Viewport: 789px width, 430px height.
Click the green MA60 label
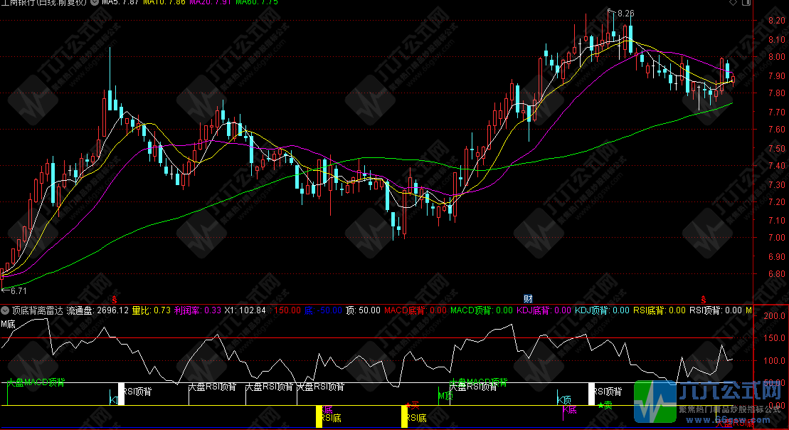[247, 4]
